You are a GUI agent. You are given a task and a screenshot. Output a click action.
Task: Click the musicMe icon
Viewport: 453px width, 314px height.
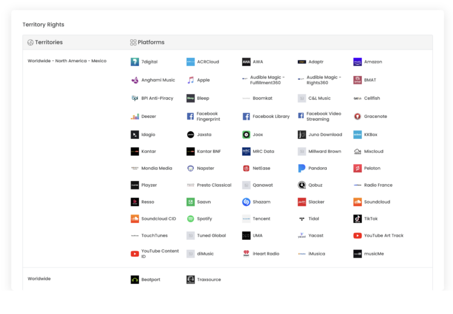[358, 254]
